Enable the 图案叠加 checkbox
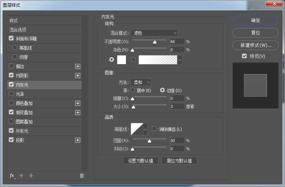The image size is (285, 187). 11,121
